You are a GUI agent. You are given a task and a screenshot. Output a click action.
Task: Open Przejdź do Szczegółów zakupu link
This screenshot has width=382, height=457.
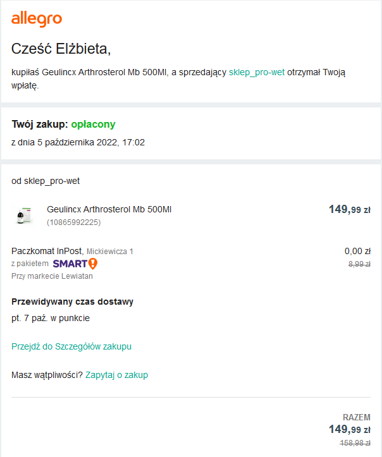pyautogui.click(x=71, y=346)
